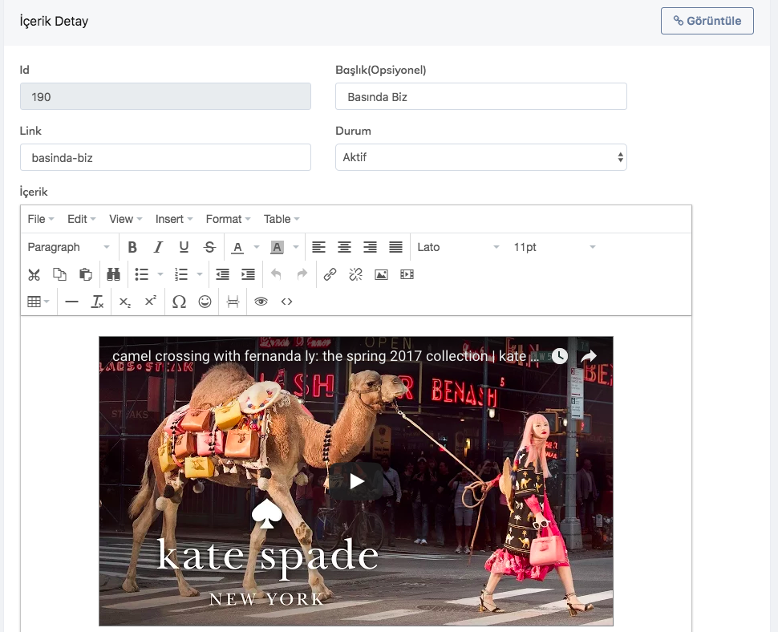
Task: Click the Insert media video icon
Action: pos(407,274)
